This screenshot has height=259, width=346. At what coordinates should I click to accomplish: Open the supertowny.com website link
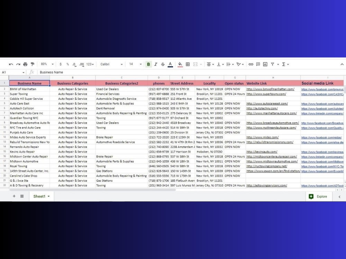(x=266, y=94)
